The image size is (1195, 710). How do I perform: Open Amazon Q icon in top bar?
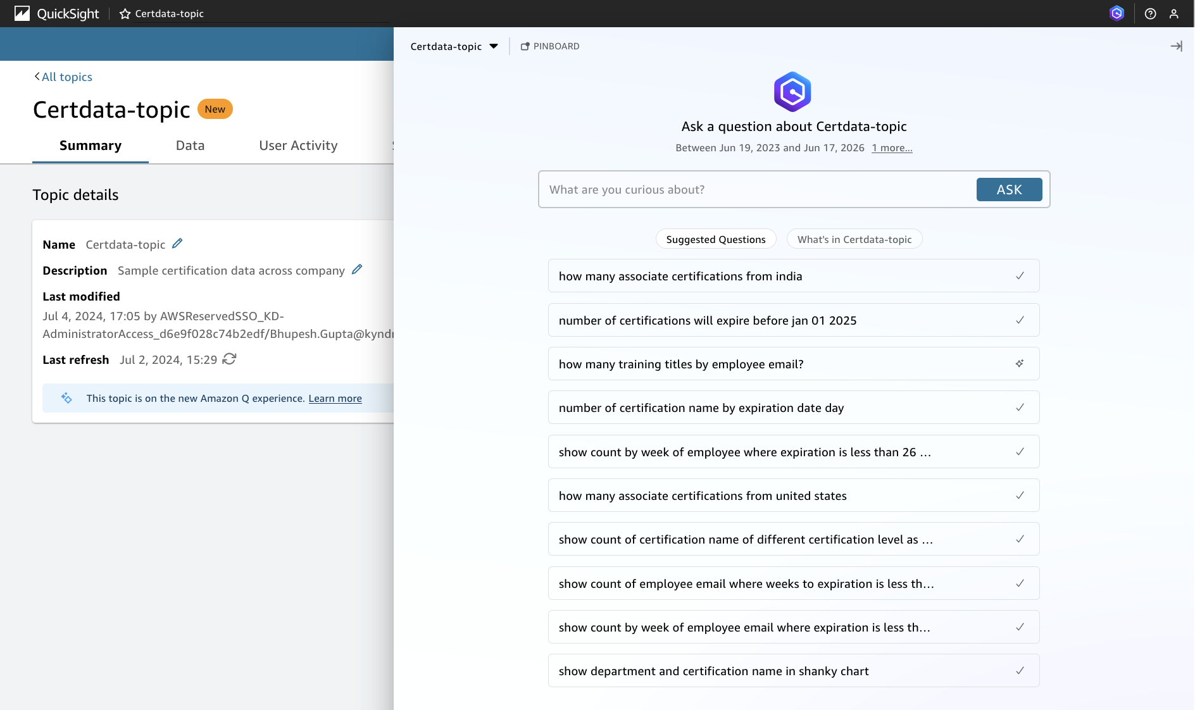click(x=1117, y=13)
